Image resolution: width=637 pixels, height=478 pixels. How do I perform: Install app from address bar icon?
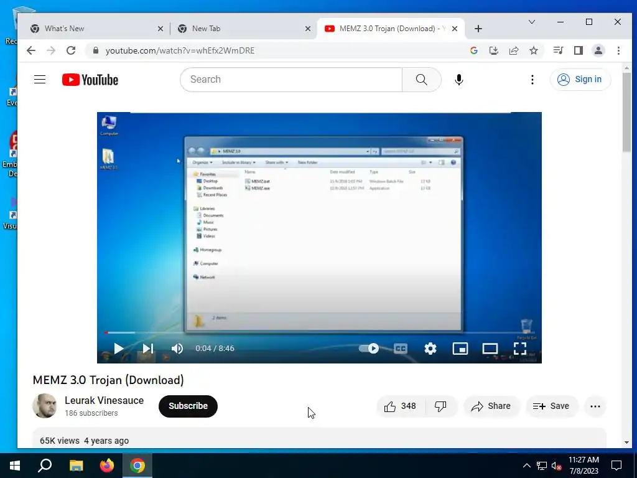coord(493,50)
